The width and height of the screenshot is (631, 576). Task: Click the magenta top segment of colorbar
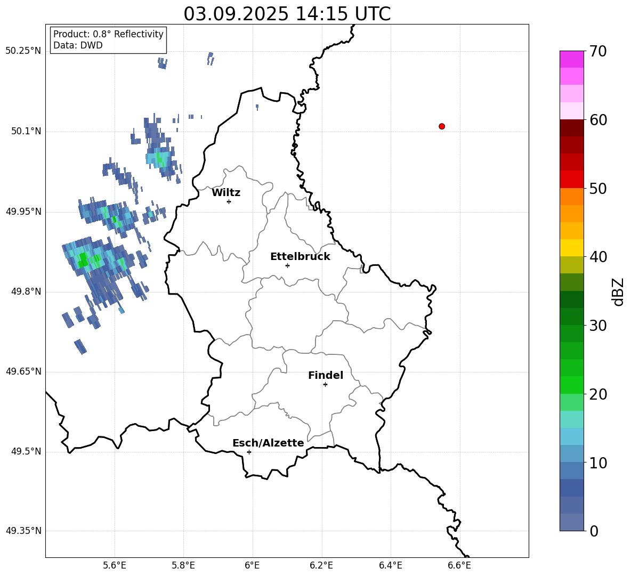pyautogui.click(x=571, y=59)
